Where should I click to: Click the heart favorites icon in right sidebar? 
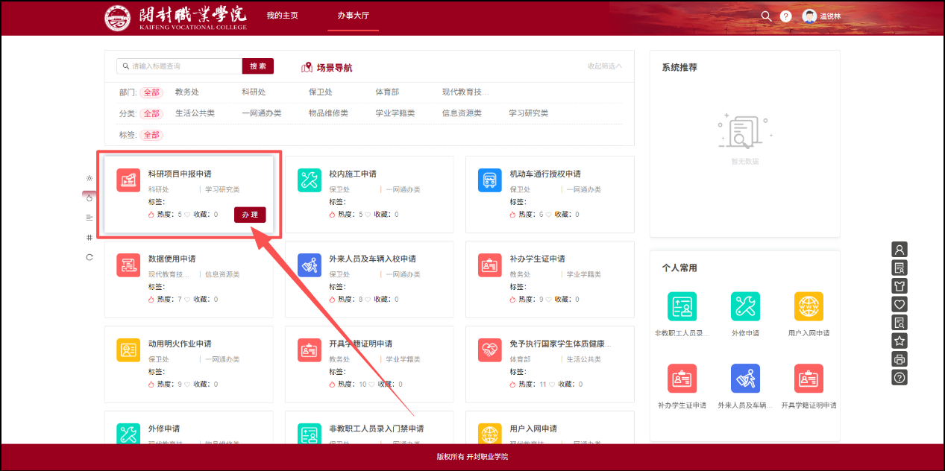[900, 304]
